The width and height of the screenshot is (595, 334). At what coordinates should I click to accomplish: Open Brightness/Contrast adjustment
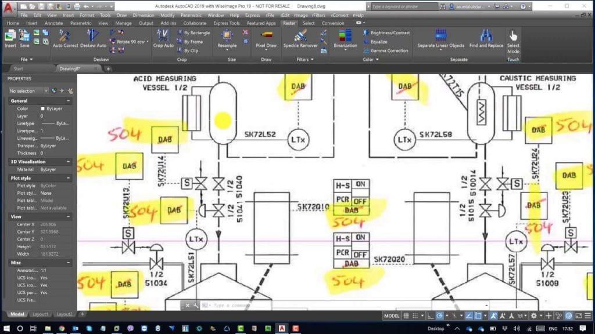(386, 33)
